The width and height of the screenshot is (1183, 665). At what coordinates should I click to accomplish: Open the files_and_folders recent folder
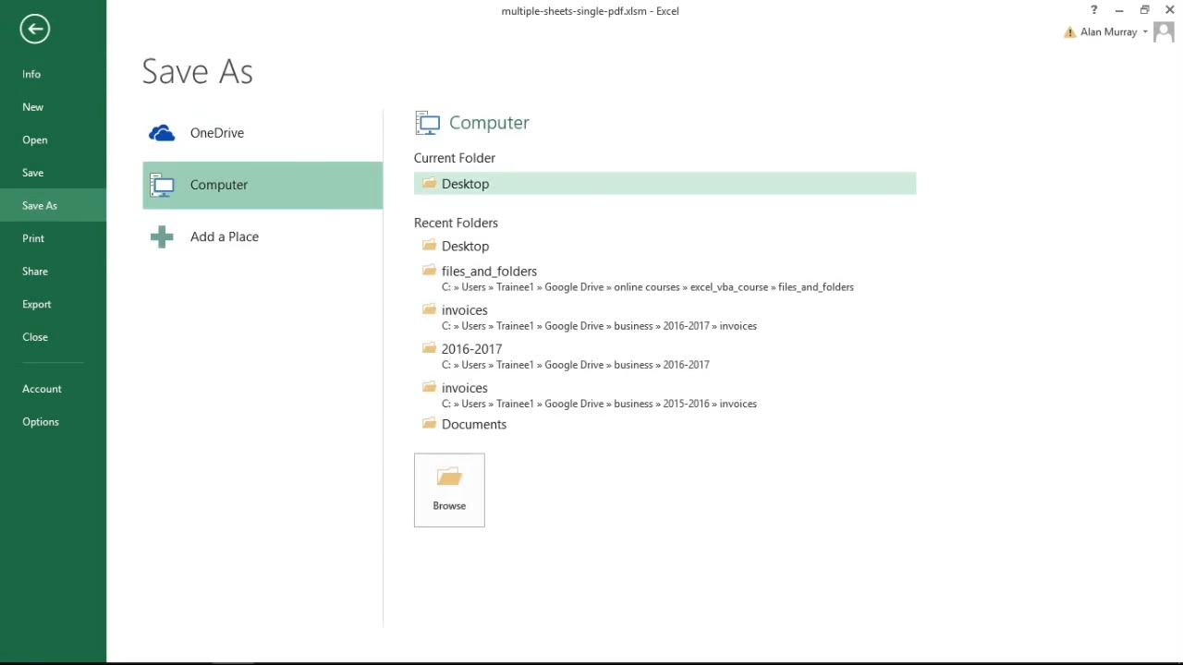coord(665,278)
